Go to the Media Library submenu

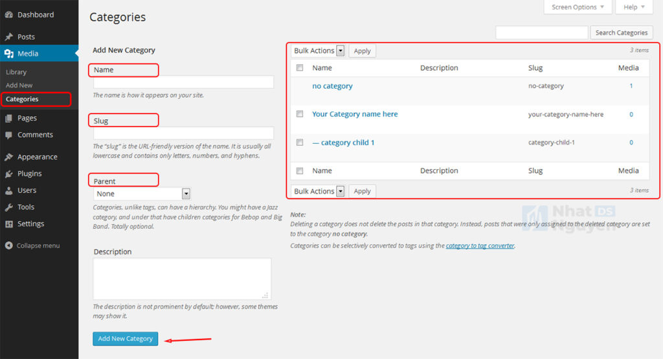16,72
